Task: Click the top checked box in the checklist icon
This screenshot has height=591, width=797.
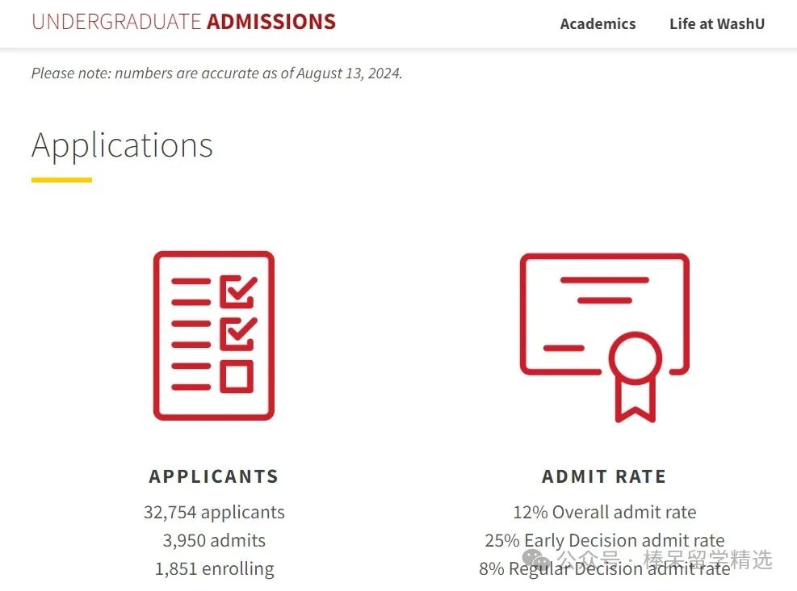Action: [238, 291]
